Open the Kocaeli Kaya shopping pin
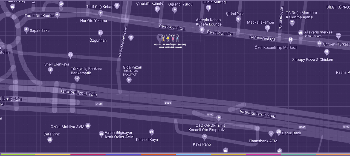Screen dimensions: 350x156 (152, 132)
